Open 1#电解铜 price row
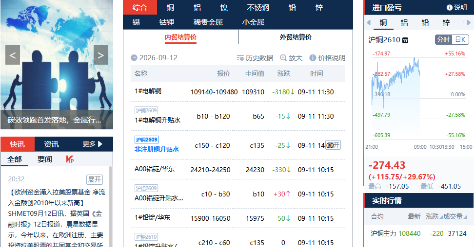474x247 pixels. 238,92
